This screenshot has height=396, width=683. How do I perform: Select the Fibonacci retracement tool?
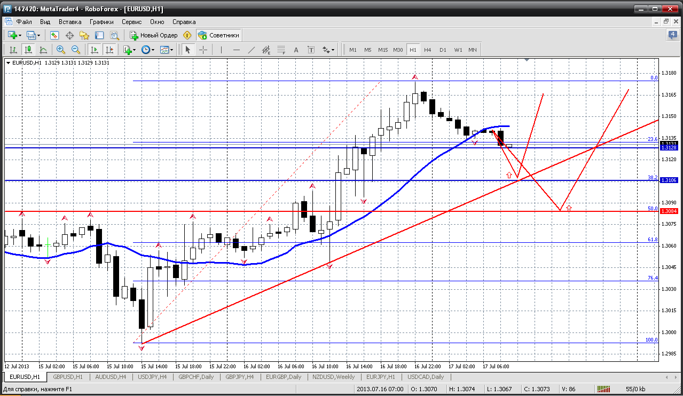(x=281, y=50)
